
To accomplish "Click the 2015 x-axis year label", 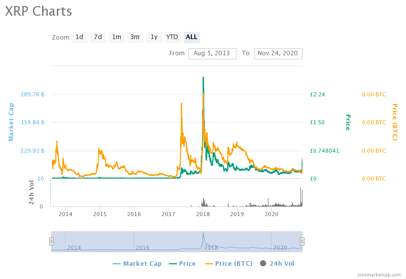I will (99, 214).
